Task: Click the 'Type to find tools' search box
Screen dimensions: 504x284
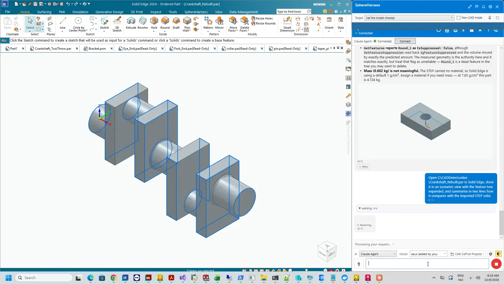Action: (x=294, y=11)
